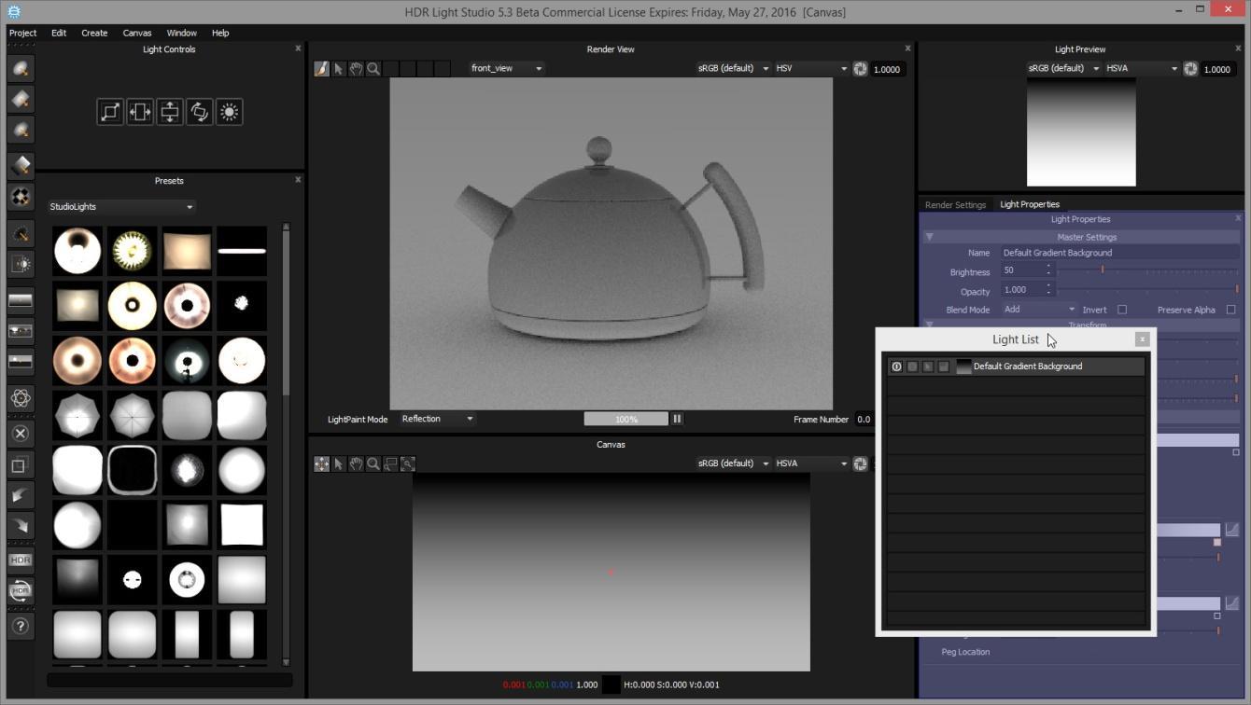Select the LightPaint brush tool in Render View
This screenshot has height=705, width=1251.
coord(321,69)
